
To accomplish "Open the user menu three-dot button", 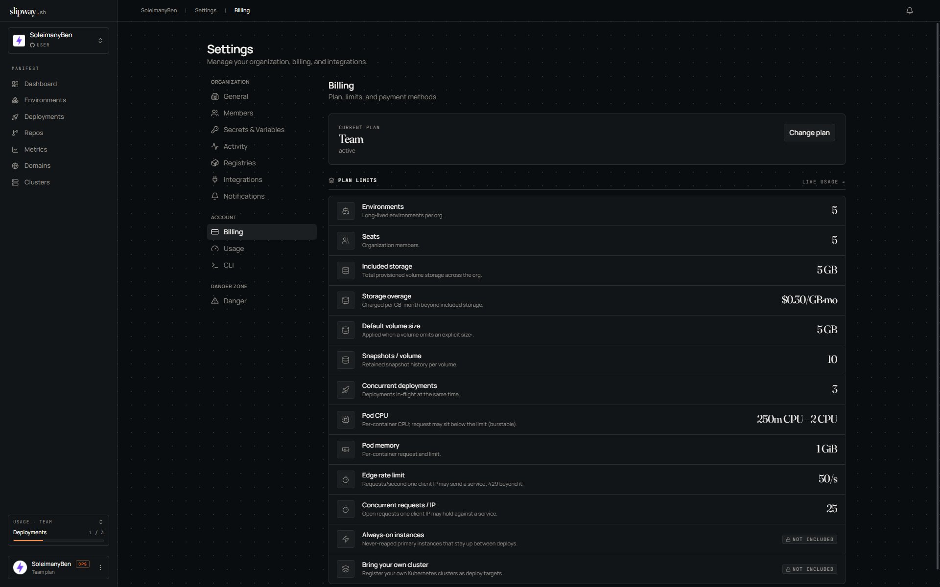I will 100,568.
